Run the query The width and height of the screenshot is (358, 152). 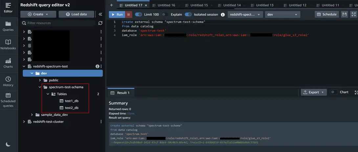click(117, 14)
